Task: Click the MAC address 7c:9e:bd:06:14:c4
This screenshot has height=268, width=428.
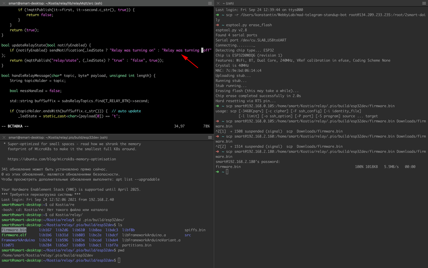Action: pyautogui.click(x=244, y=70)
